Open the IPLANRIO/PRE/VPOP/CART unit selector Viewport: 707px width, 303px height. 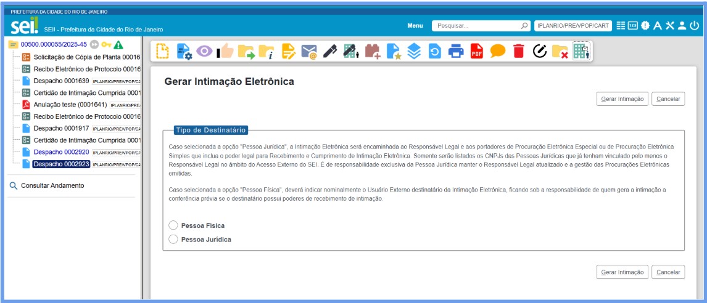573,26
